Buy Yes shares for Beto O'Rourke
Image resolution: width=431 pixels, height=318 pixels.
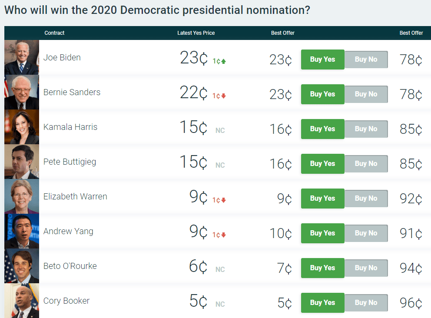coord(322,268)
